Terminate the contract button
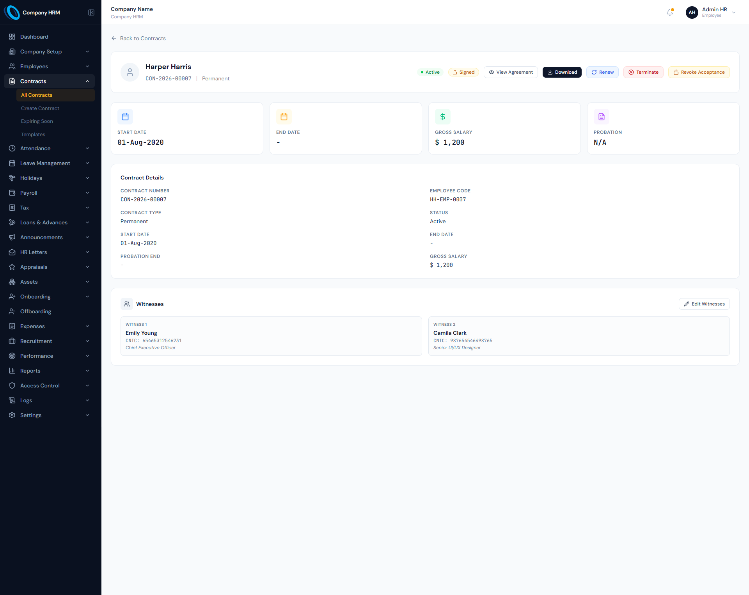This screenshot has height=595, width=749. [643, 72]
